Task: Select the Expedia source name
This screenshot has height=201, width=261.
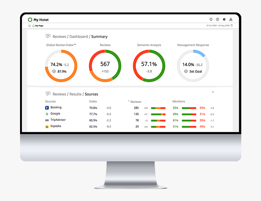Action: click(56, 126)
